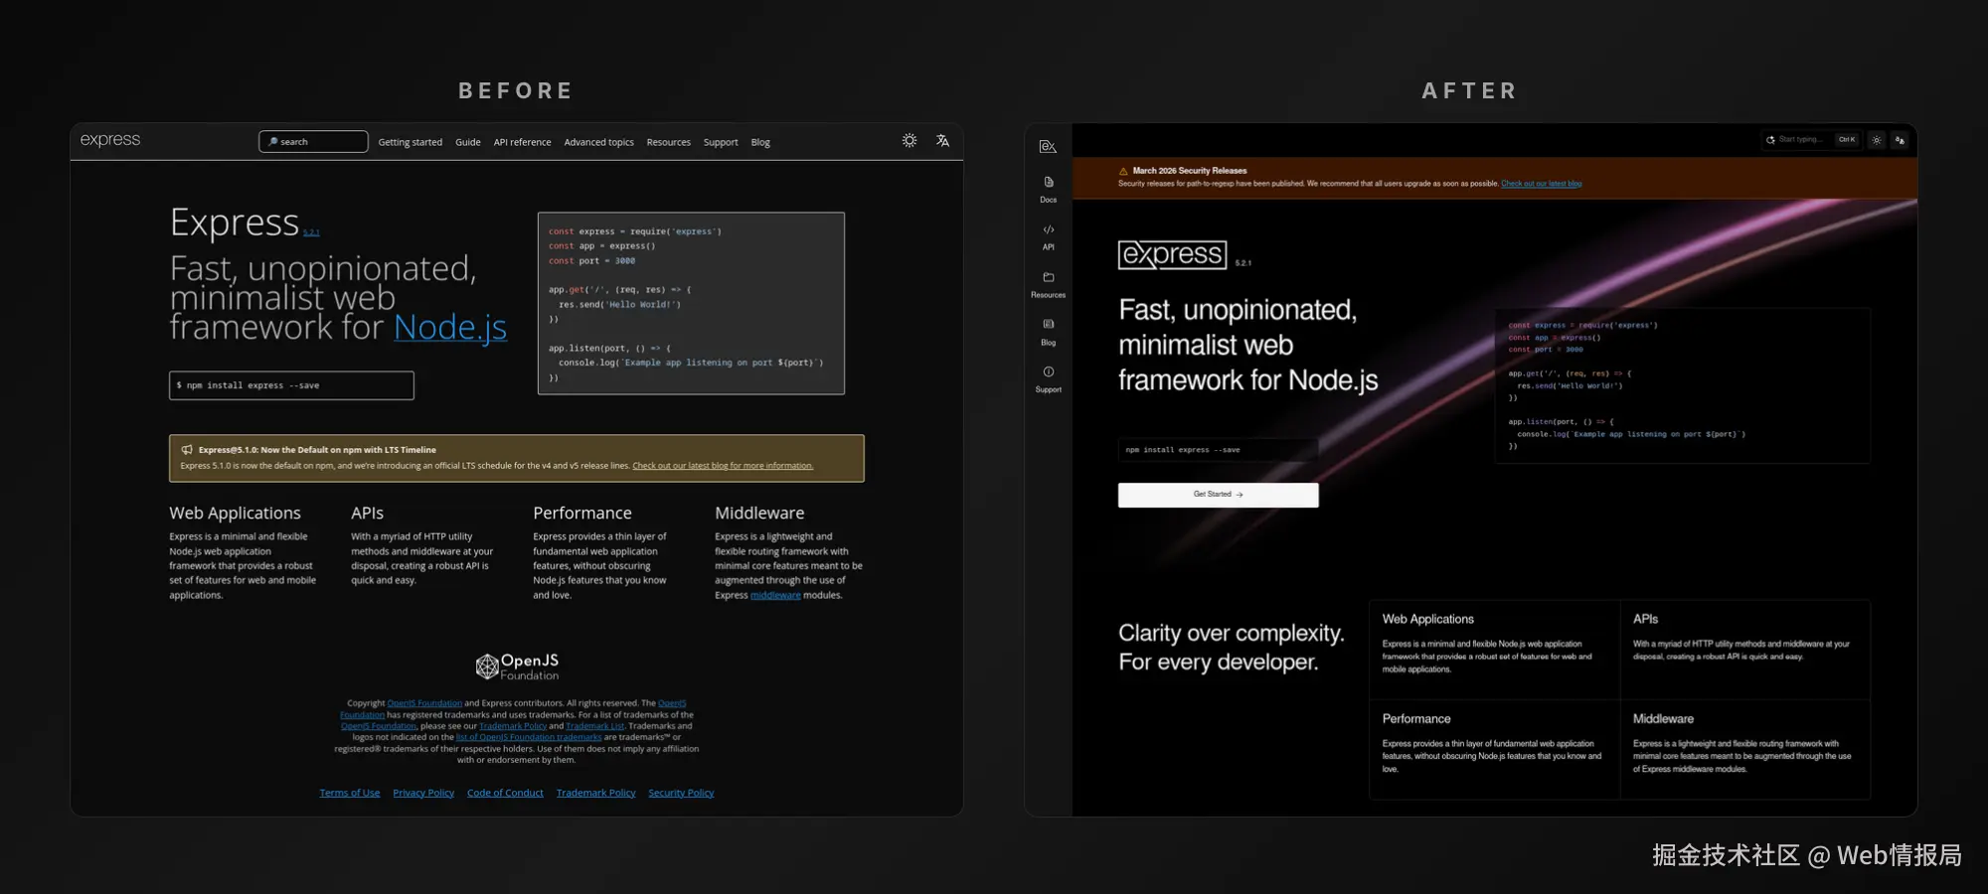Image resolution: width=1988 pixels, height=894 pixels.
Task: Open 'Check out our latest blog for more information'
Action: point(723,466)
